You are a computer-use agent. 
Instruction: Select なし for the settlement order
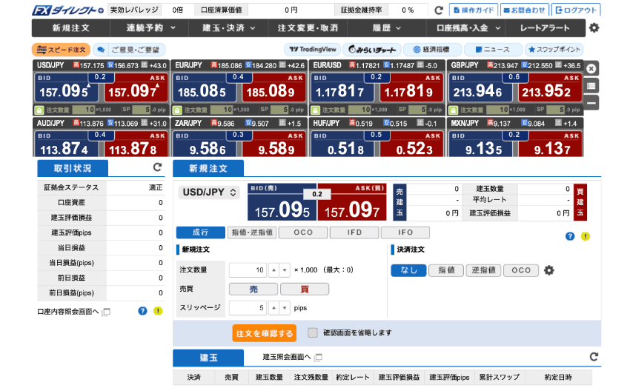(408, 270)
